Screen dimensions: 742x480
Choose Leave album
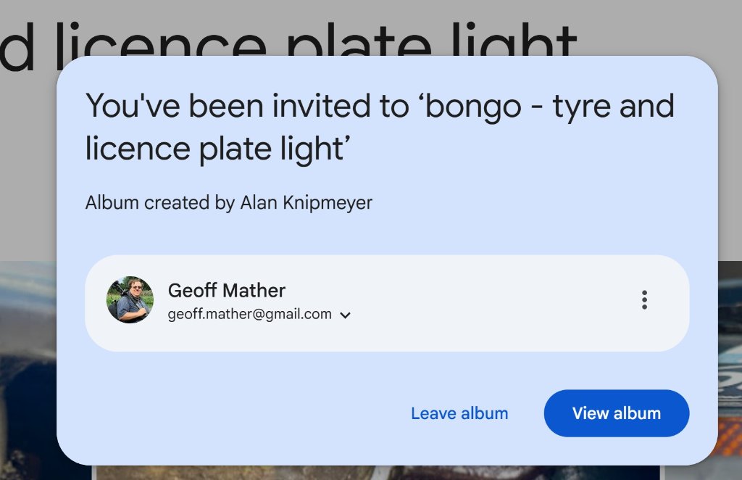[459, 413]
